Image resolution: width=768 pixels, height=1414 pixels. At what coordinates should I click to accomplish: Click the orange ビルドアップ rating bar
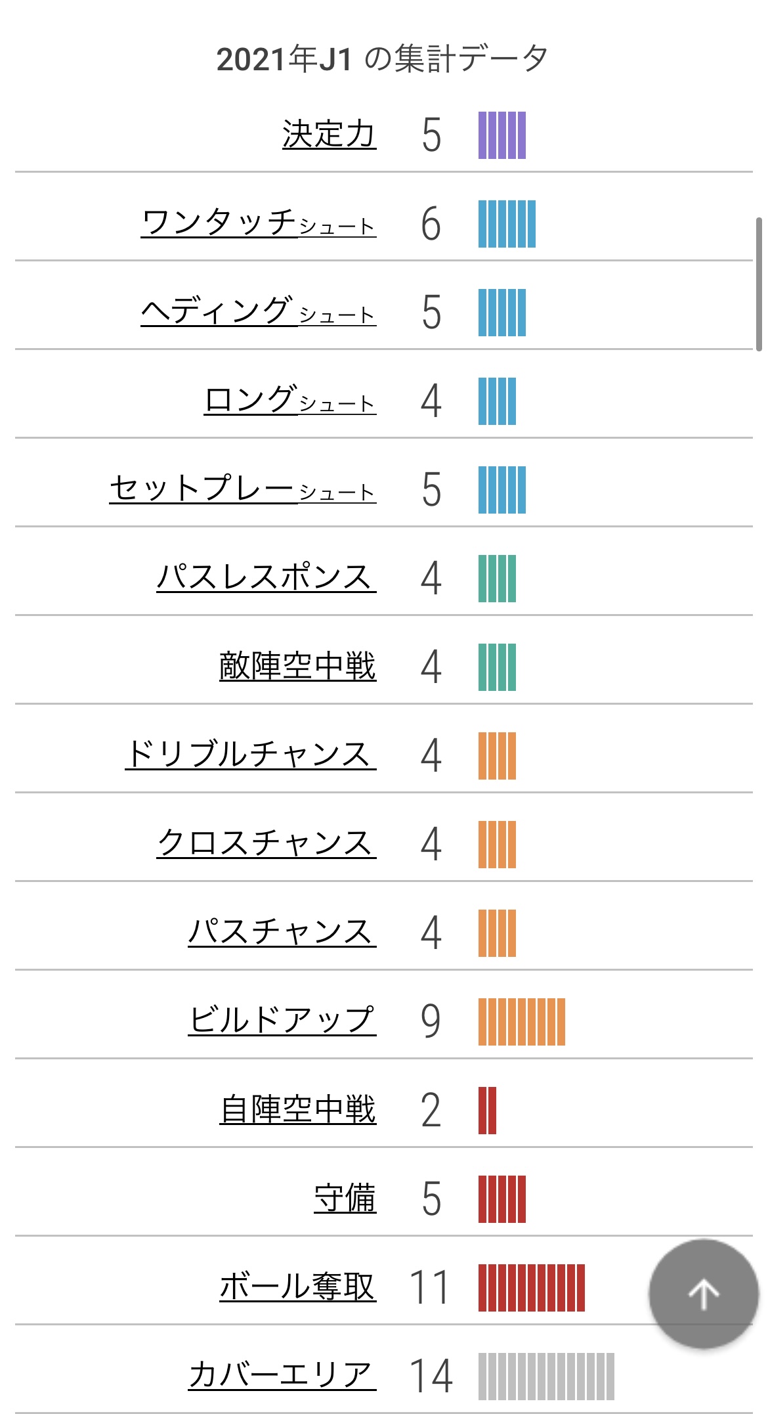coord(522,1022)
